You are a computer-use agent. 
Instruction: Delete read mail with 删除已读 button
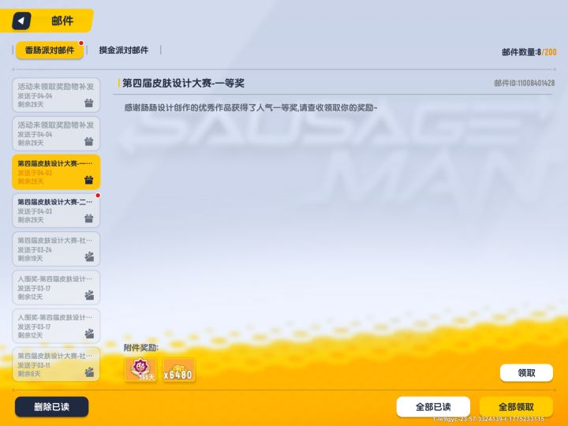coord(51,406)
